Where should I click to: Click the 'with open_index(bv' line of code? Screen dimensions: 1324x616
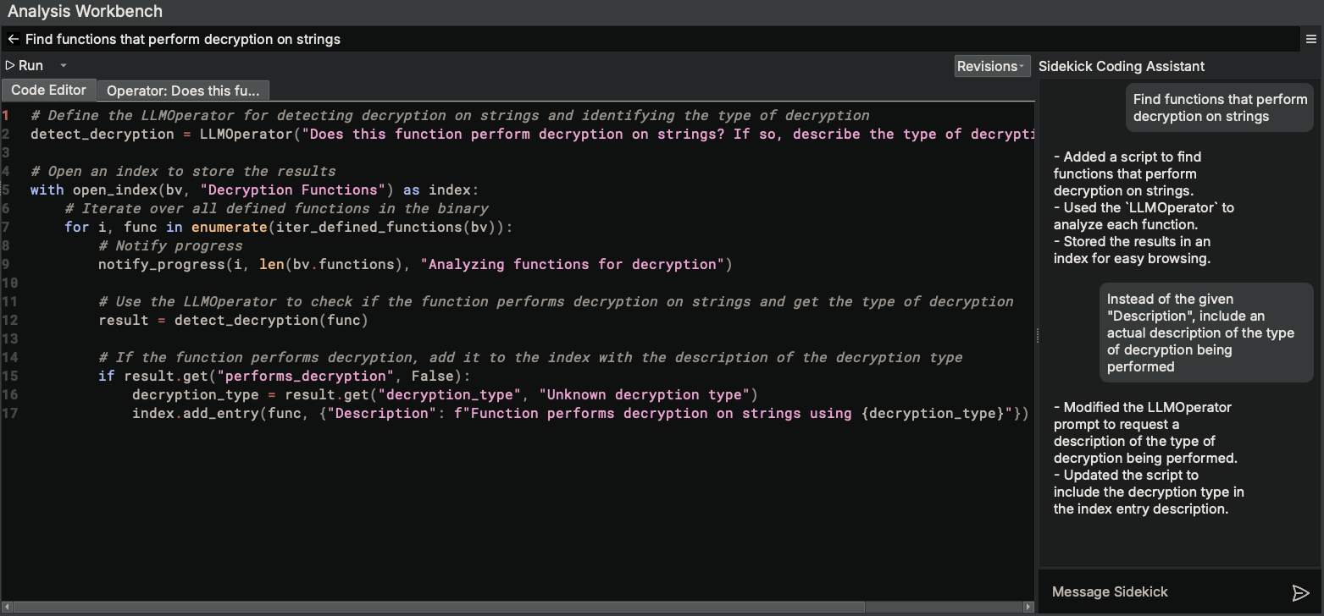pos(254,190)
